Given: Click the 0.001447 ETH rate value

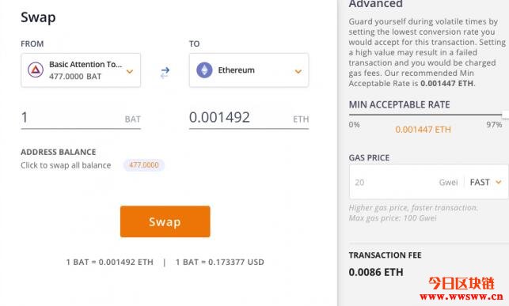Looking at the screenshot, I should click(x=423, y=130).
